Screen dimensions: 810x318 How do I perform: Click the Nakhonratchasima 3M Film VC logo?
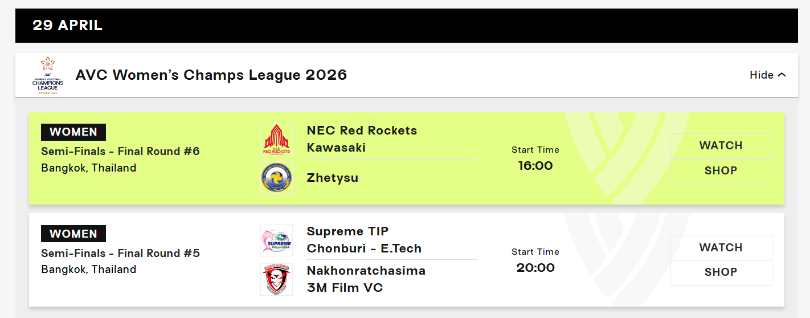276,279
